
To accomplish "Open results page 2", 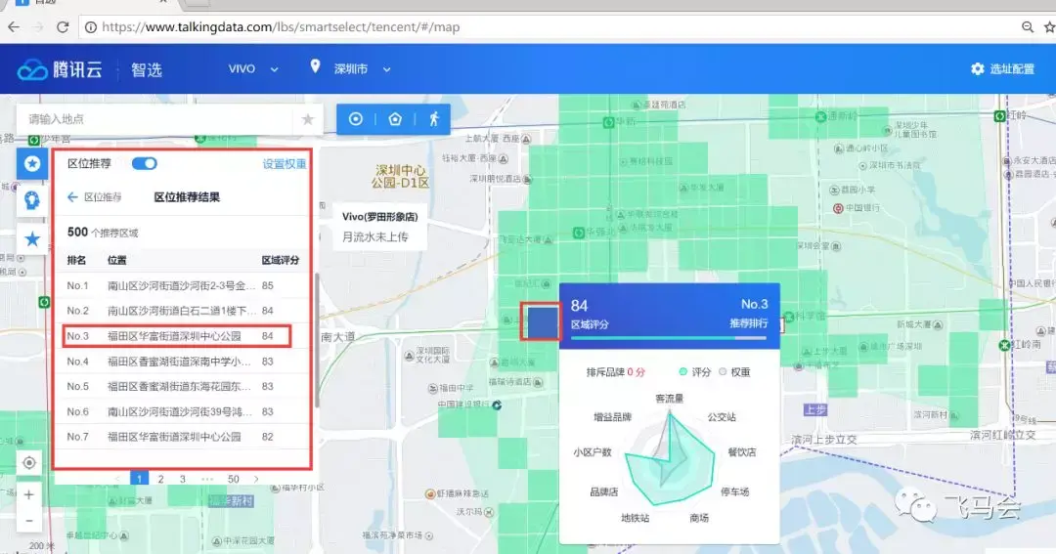I will [160, 480].
